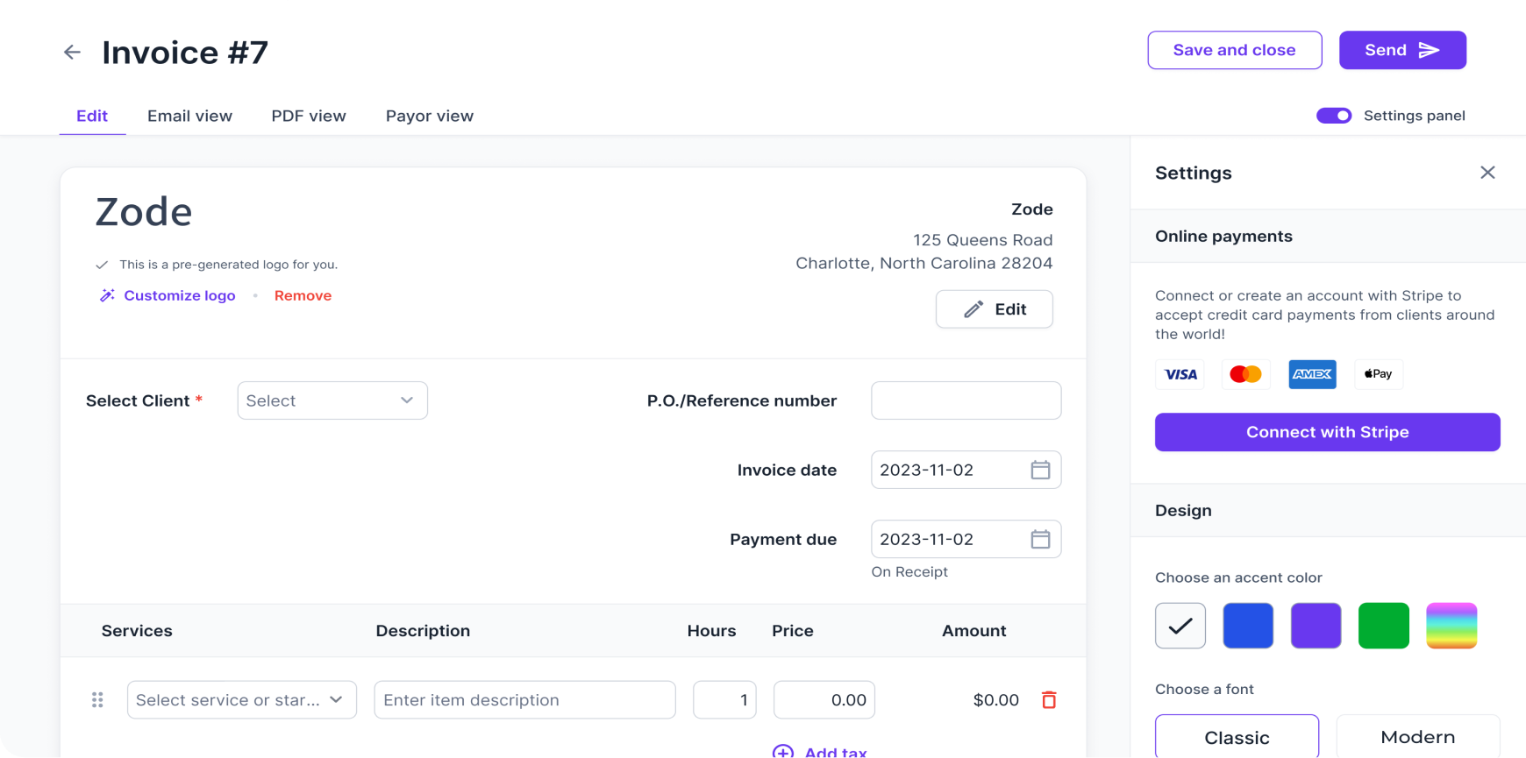Pick the green accent color swatch

1383,626
